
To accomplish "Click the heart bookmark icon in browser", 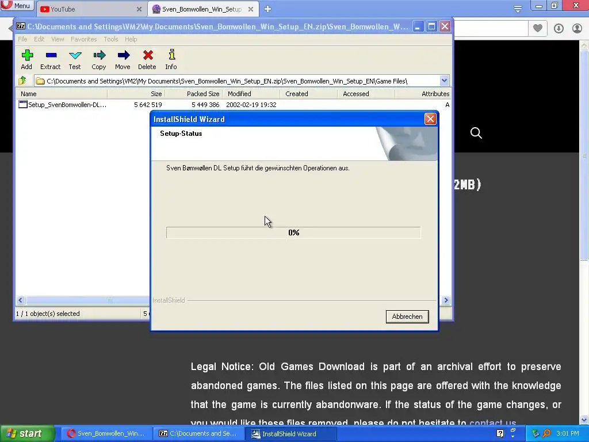I will coord(538,28).
